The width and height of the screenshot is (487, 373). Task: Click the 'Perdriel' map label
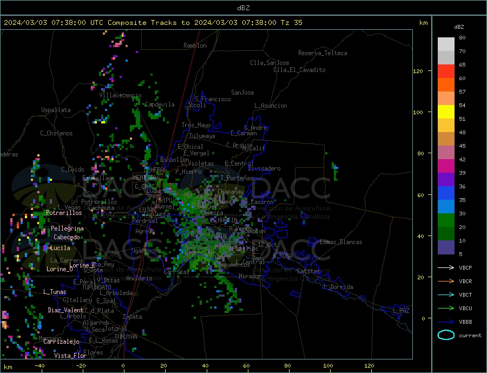pyautogui.click(x=145, y=221)
